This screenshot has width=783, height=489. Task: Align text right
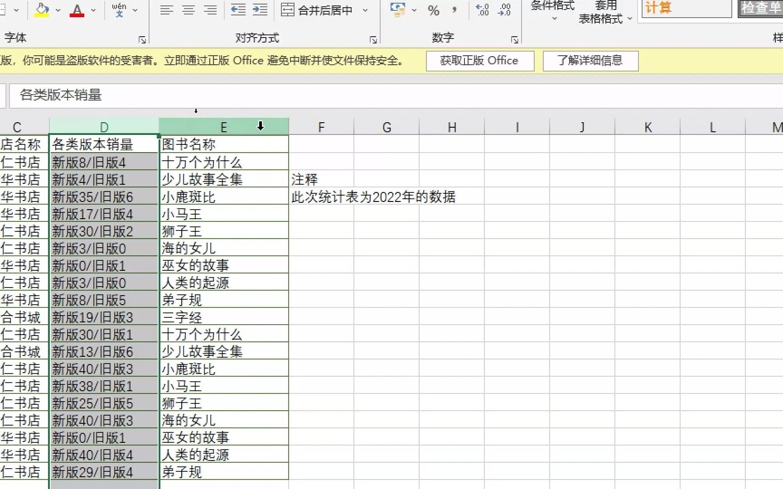coord(210,10)
